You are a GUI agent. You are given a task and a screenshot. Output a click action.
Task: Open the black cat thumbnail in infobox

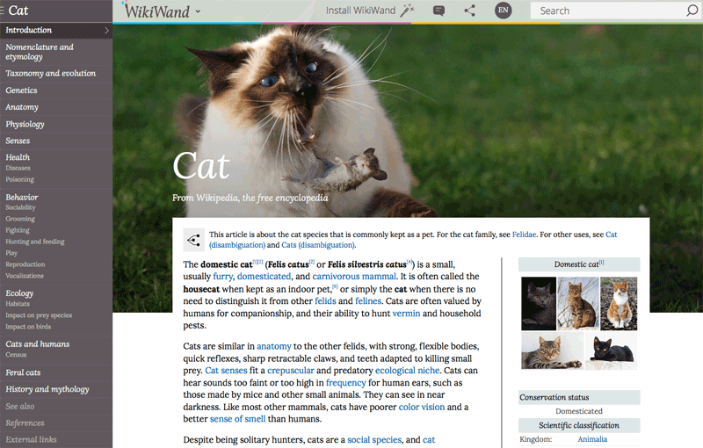[611, 350]
